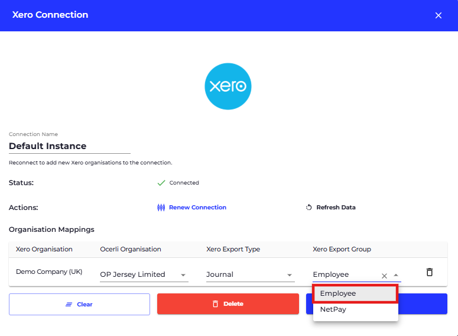The height and width of the screenshot is (336, 458).
Task: Click the 'Reconnect to add new Xero organisations' note
Action: coord(90,163)
